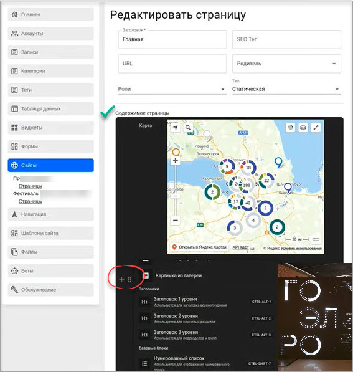Click the block drag handle dots icon
The width and height of the screenshot is (353, 372).
(x=129, y=280)
